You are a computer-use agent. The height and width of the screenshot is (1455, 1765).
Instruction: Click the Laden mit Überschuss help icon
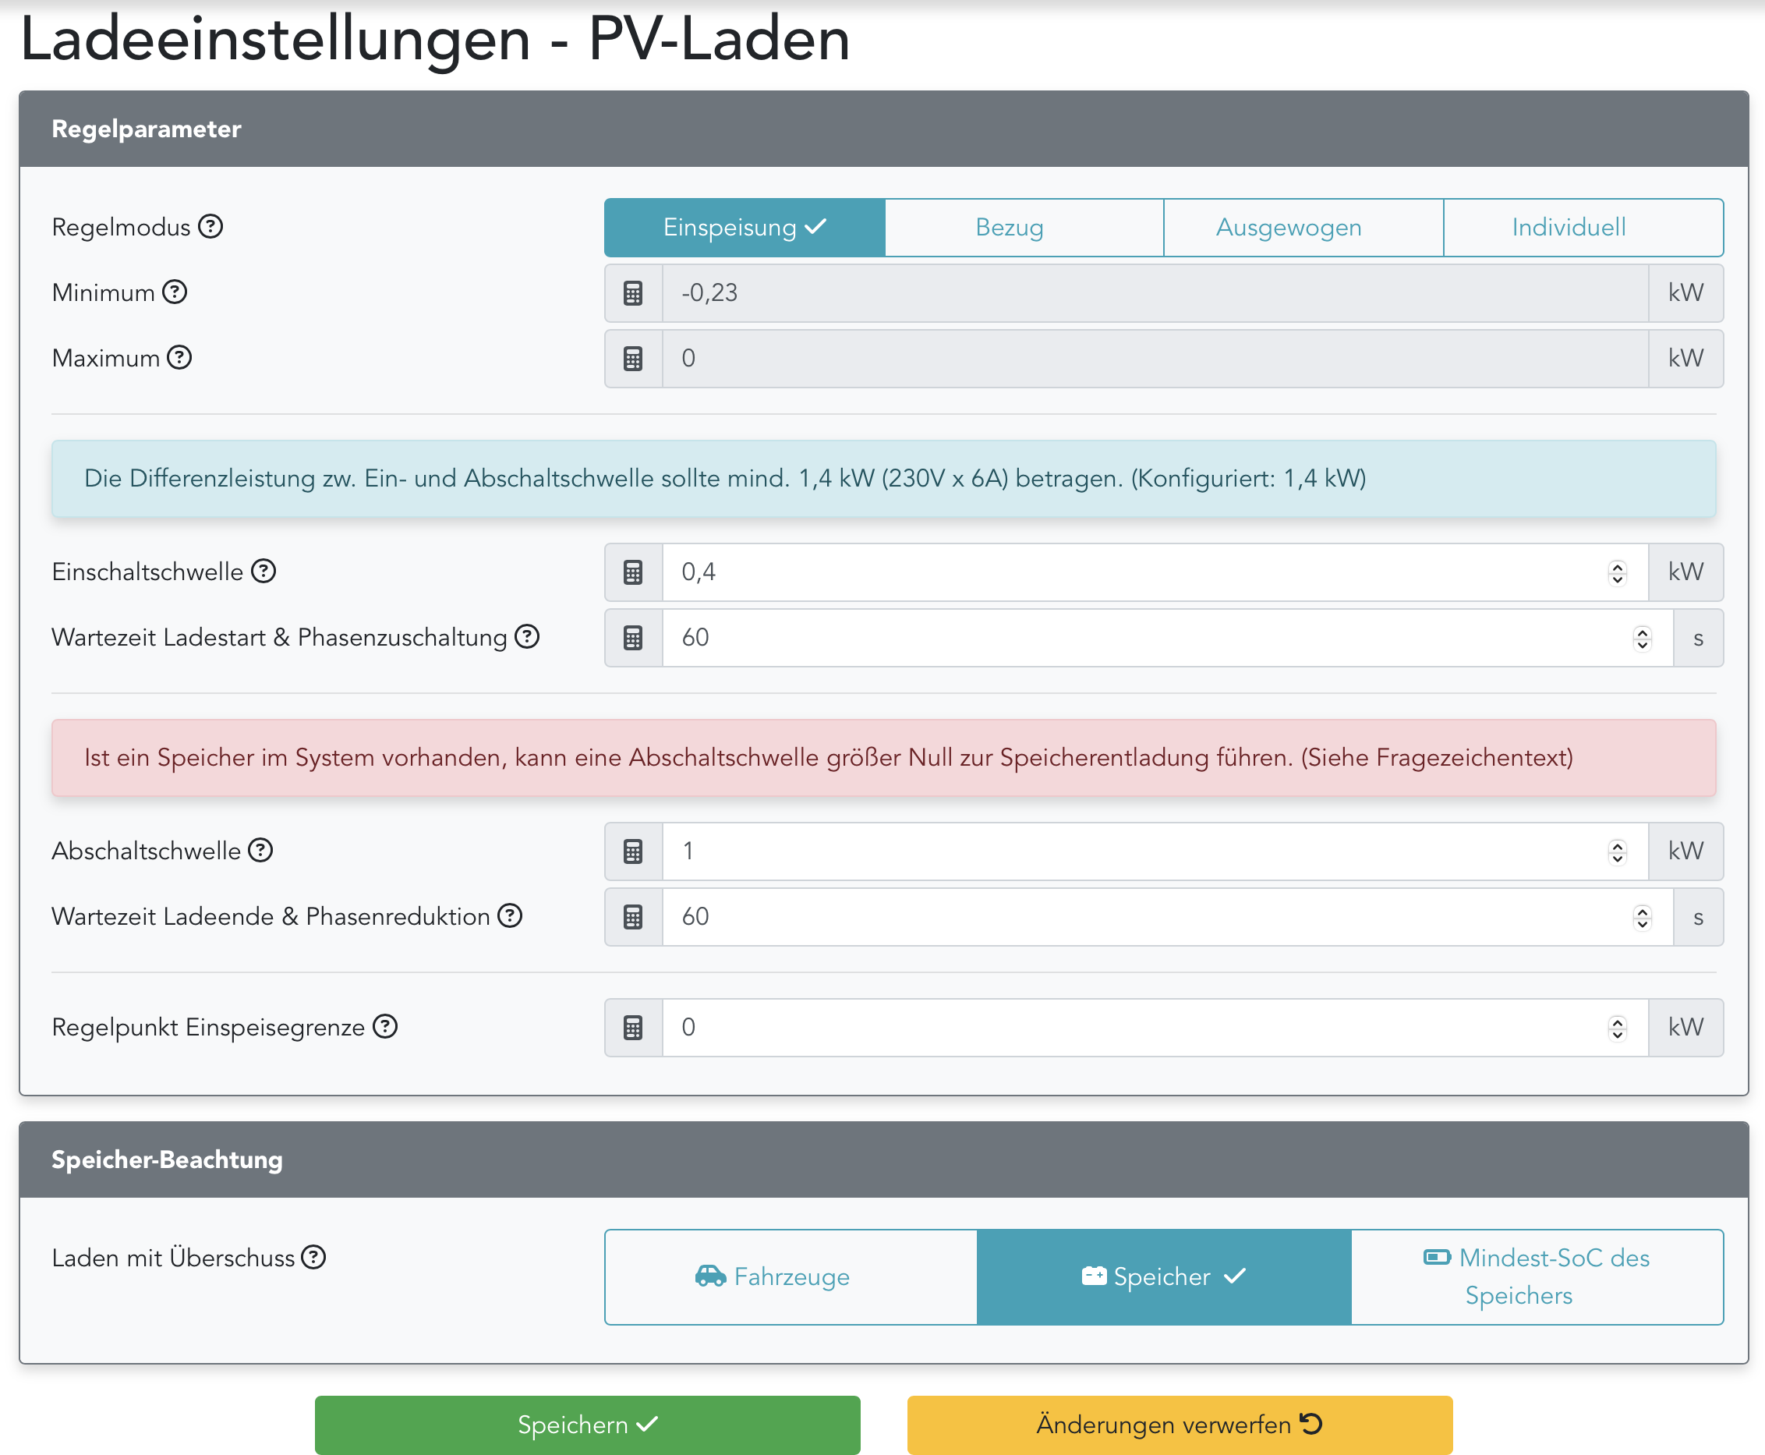(x=313, y=1257)
